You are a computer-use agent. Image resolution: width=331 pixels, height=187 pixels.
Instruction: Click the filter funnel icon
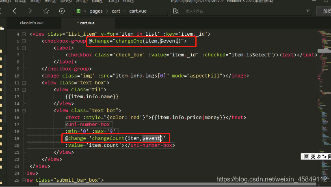pyautogui.click(x=308, y=11)
